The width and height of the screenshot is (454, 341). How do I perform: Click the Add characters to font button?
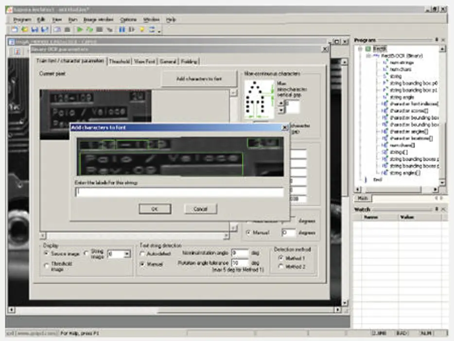pyautogui.click(x=199, y=79)
